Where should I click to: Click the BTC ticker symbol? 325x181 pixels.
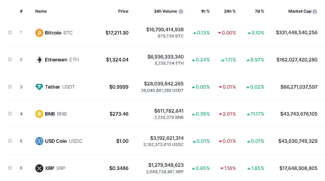point(68,33)
